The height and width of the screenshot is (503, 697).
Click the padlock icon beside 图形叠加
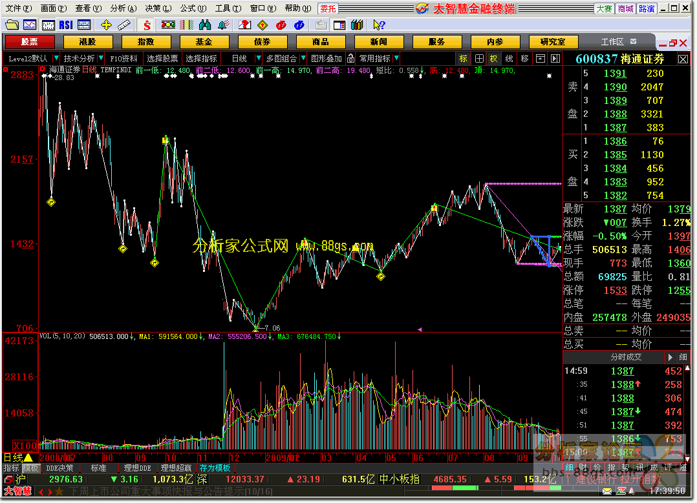click(x=350, y=58)
